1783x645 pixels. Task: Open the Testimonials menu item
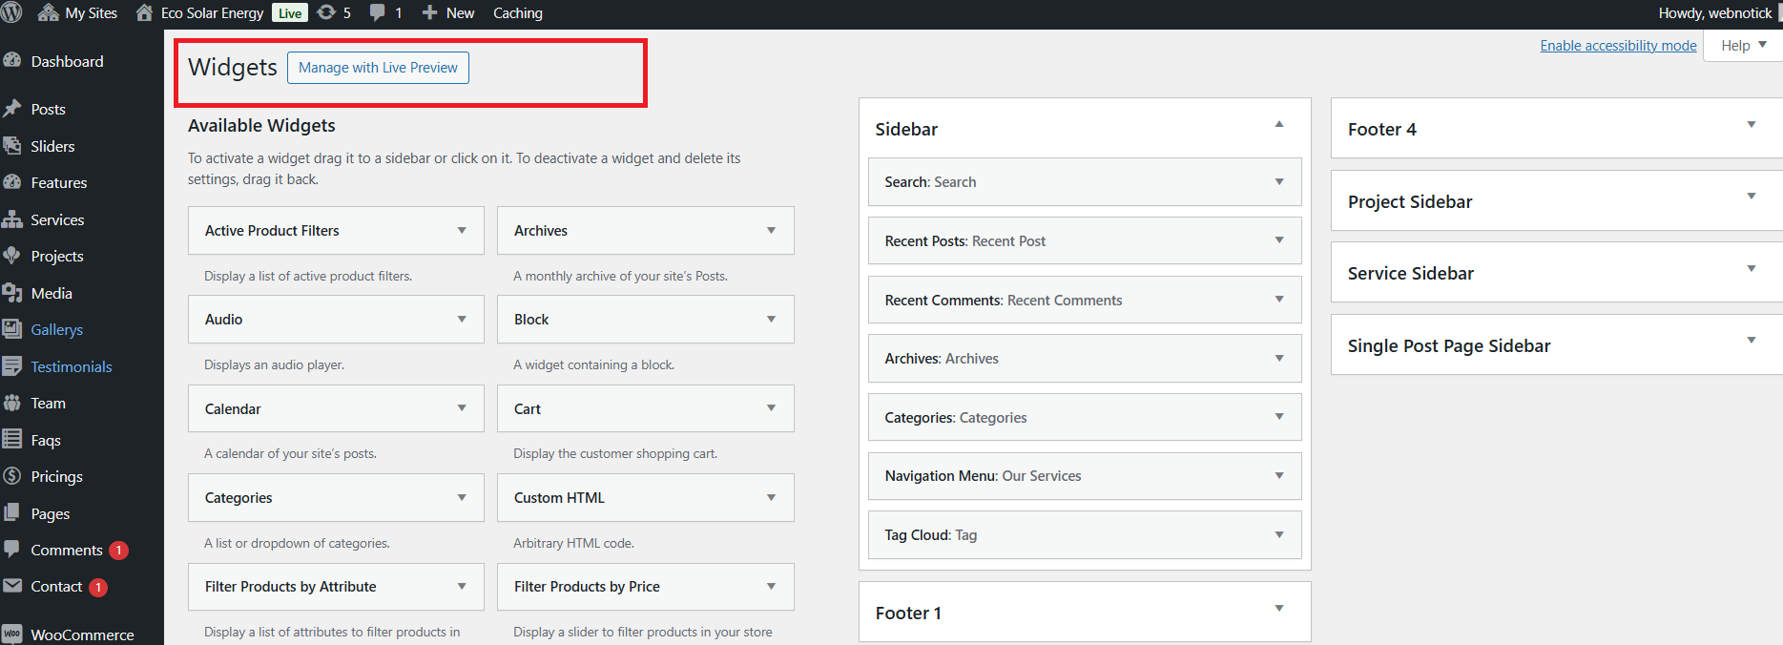click(x=71, y=366)
